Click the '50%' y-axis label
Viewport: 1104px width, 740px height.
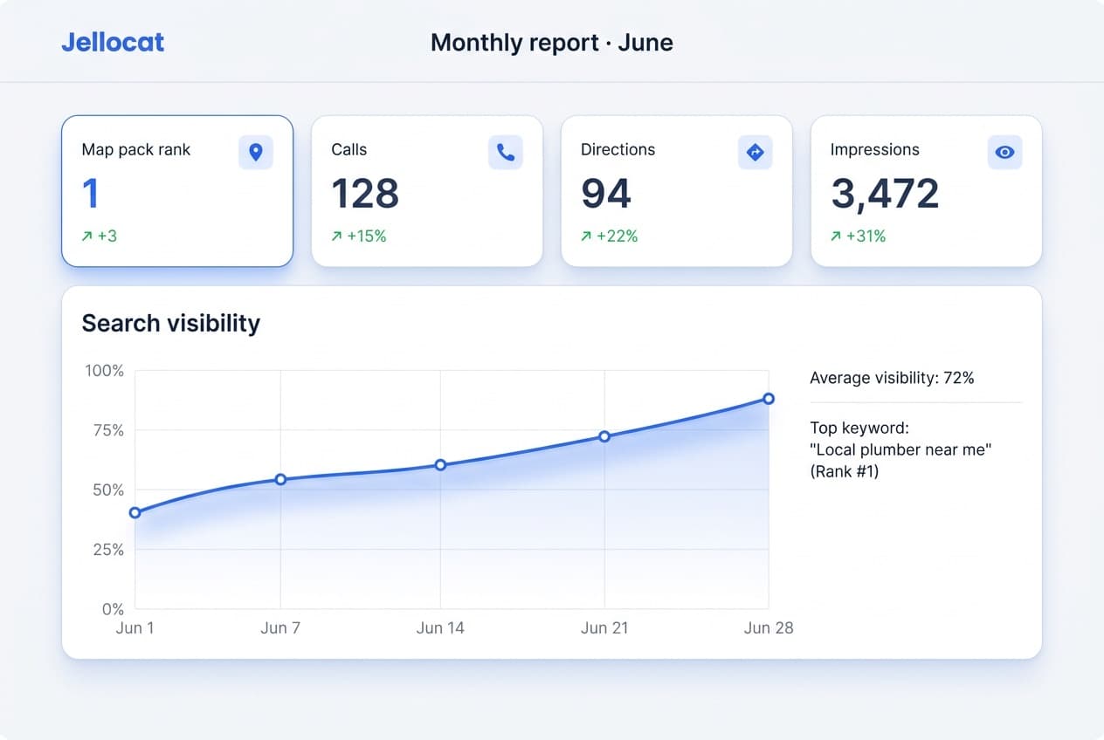pos(107,490)
